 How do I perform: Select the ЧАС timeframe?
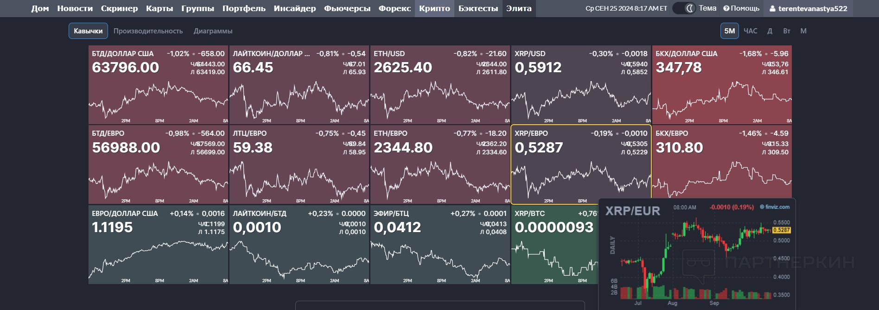(750, 31)
